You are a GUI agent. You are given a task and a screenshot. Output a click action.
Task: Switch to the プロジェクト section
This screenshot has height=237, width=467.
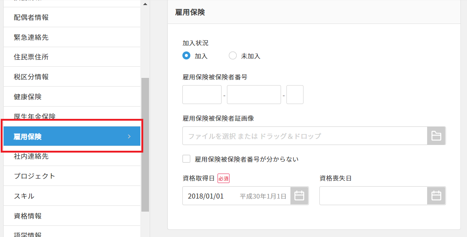34,176
